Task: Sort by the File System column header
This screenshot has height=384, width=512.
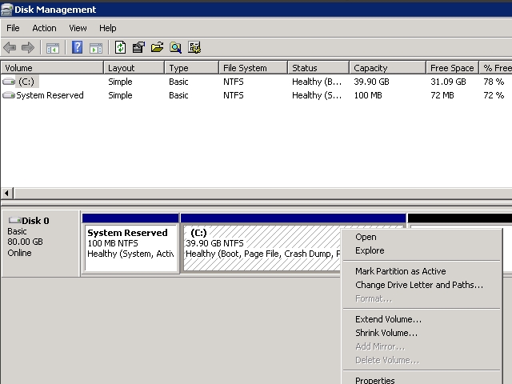Action: click(x=253, y=67)
